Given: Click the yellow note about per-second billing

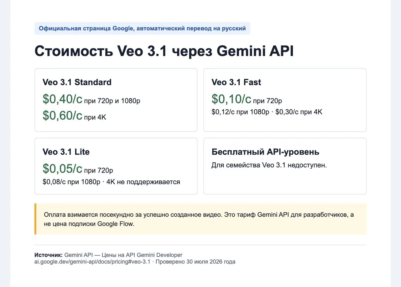Looking at the screenshot, I should pyautogui.click(x=200, y=219).
